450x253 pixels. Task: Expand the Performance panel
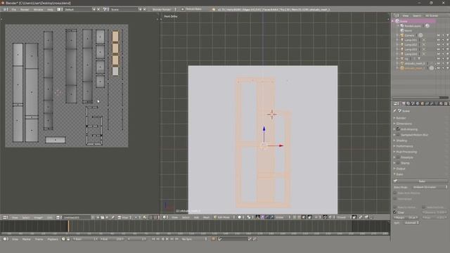[405, 146]
